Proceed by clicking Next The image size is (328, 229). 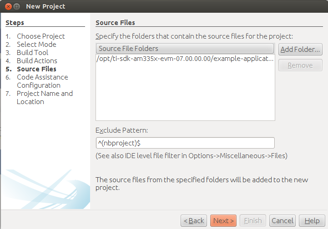pyautogui.click(x=223, y=221)
